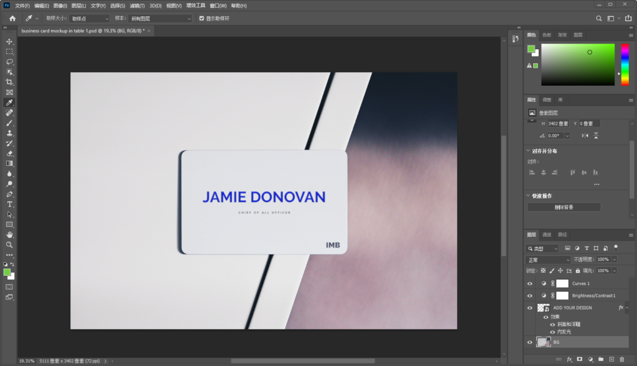Open the layer Opacity dropdown arrow
The image size is (637, 366).
(614, 259)
